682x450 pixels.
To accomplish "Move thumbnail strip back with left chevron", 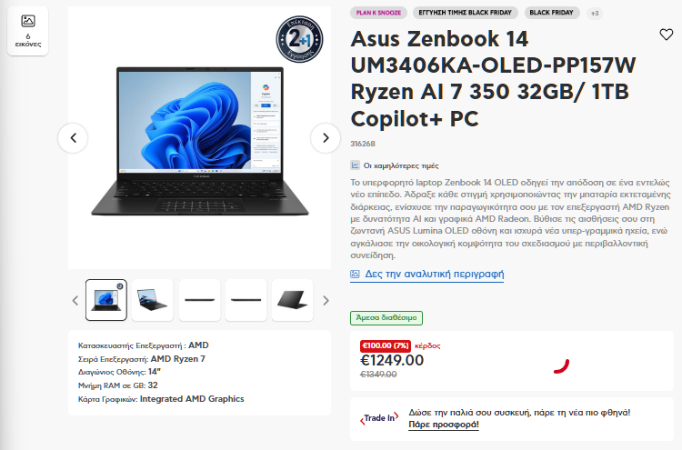I will click(75, 300).
